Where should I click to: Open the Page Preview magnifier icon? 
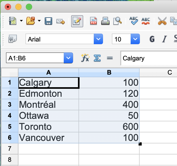tap(117, 21)
